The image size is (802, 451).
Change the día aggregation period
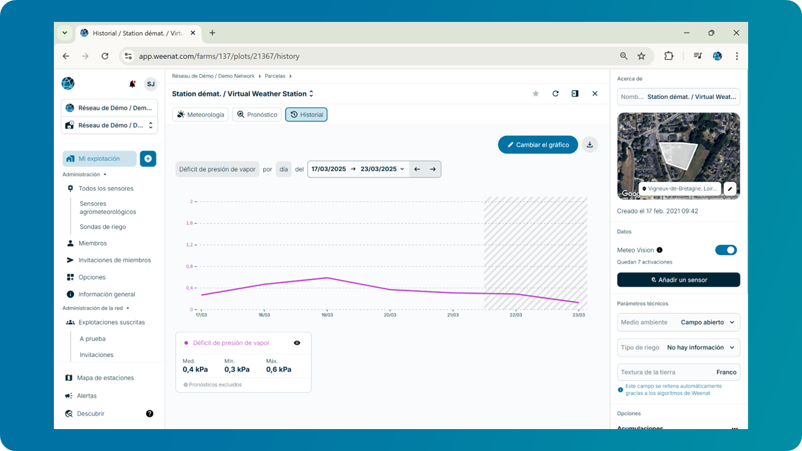click(284, 169)
